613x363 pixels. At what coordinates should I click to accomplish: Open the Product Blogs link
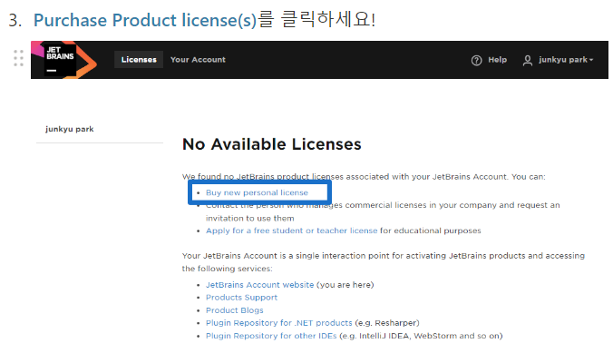click(235, 310)
